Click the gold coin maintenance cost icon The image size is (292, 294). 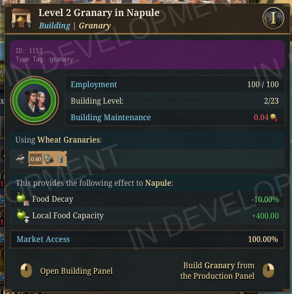click(273, 118)
